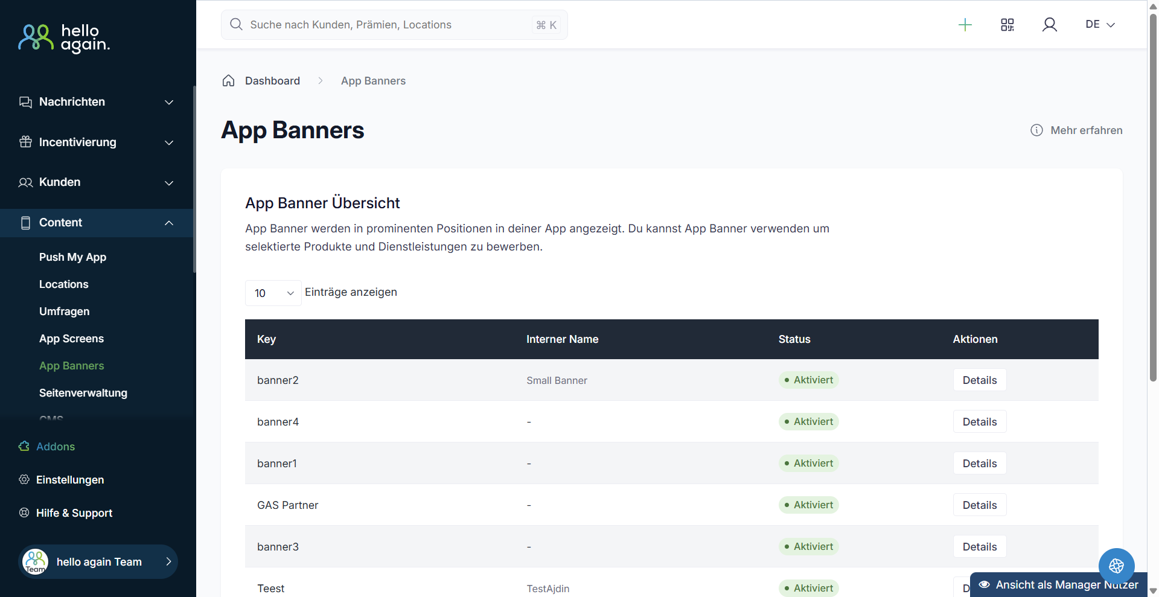Go to App Screens page
1159x597 pixels.
[x=71, y=339]
